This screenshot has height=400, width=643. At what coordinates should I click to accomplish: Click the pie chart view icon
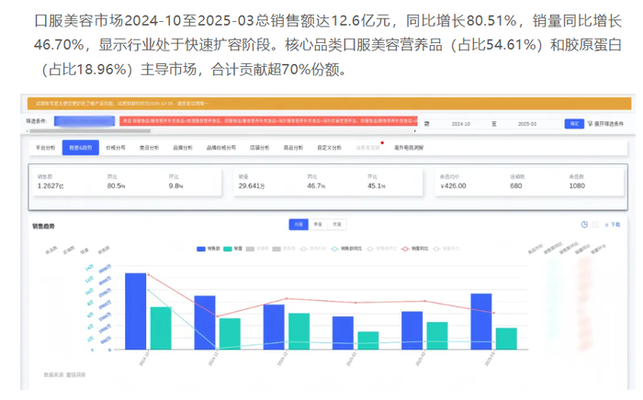[584, 225]
